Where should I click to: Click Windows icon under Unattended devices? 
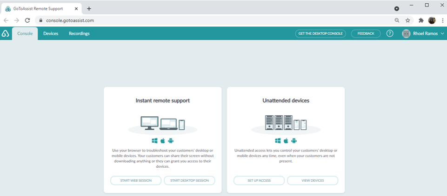pos(278,140)
